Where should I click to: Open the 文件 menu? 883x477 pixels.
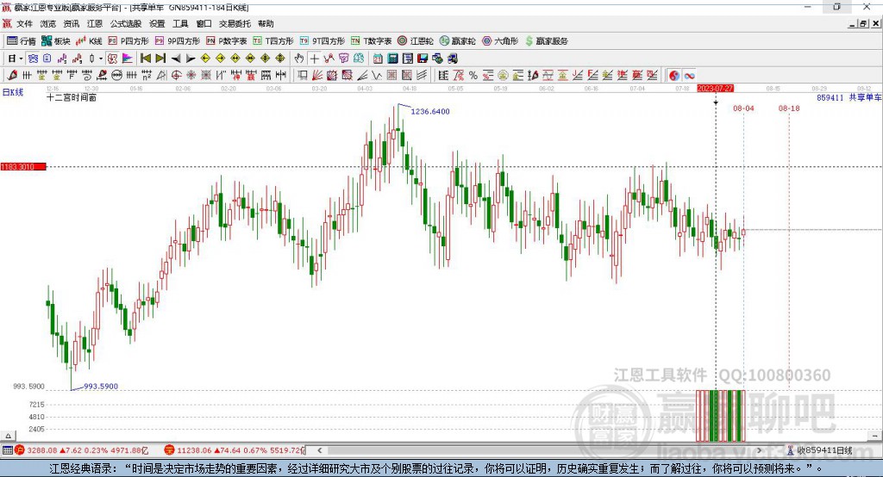pos(24,23)
